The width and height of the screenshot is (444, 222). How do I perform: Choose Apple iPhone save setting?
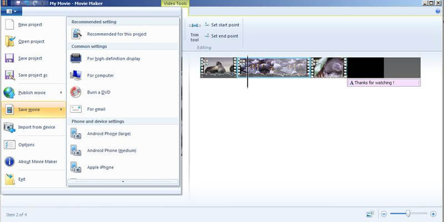tap(123, 168)
